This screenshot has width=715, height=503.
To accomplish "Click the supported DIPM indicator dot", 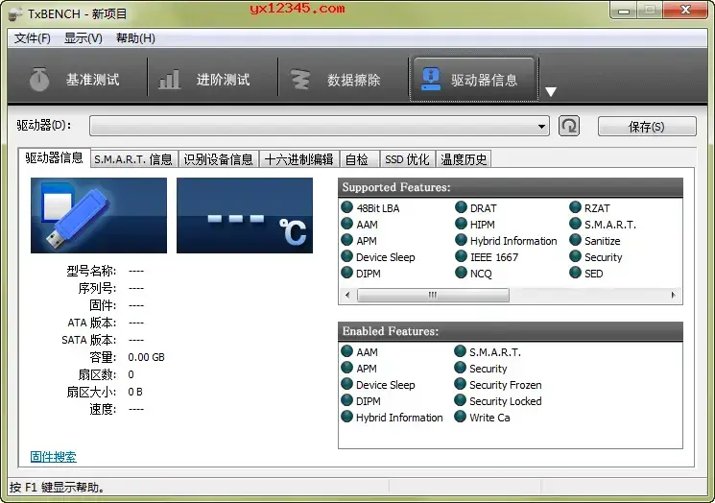I will tap(347, 274).
